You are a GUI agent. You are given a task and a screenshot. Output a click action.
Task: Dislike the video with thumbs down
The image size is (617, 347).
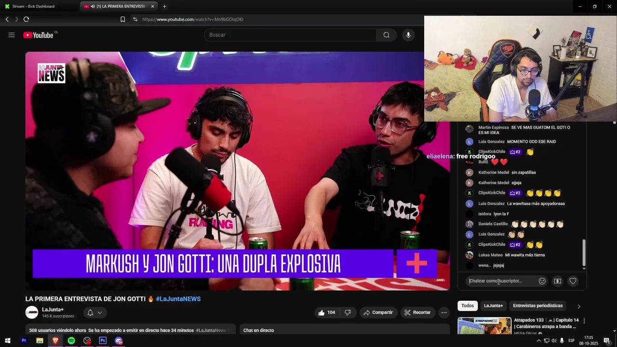pos(348,312)
